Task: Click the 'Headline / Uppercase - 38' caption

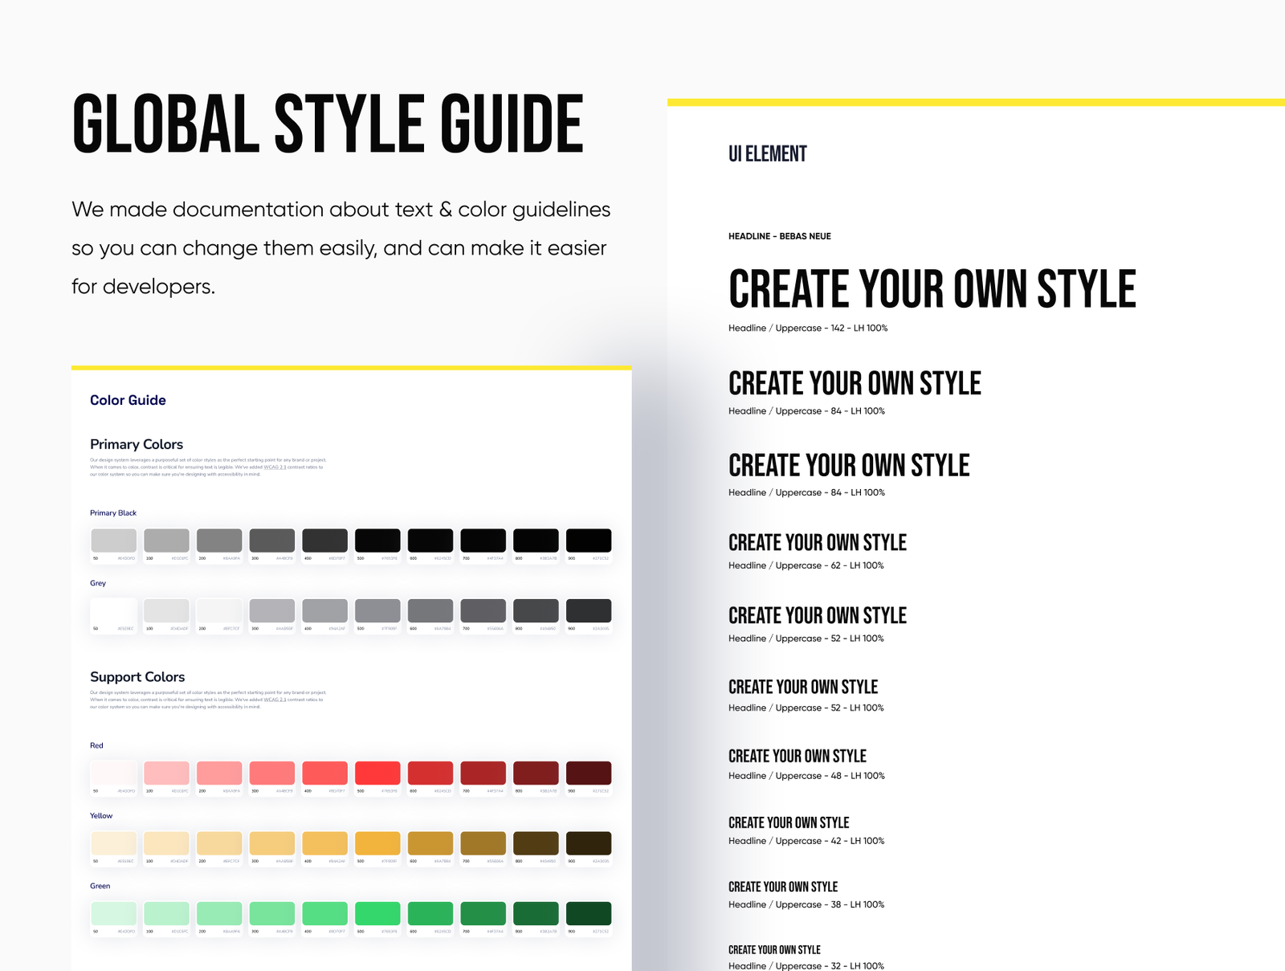Action: tap(806, 904)
